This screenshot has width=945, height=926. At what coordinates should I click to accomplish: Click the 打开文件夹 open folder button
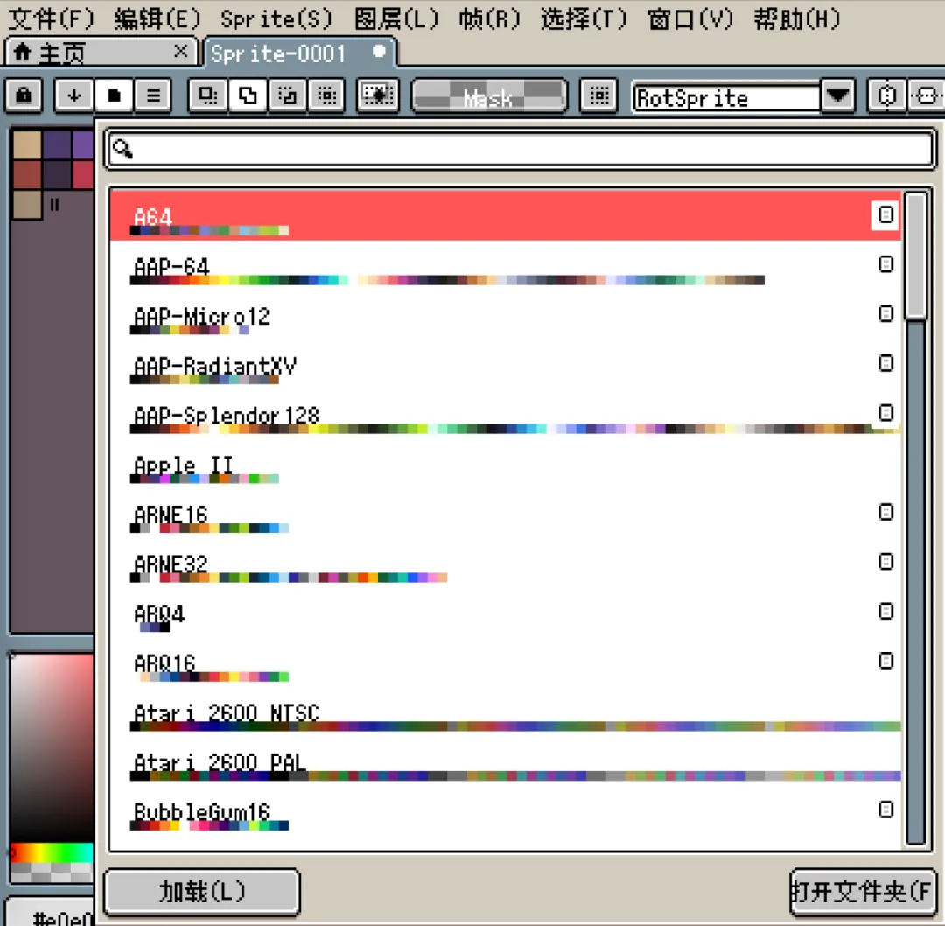[863, 892]
